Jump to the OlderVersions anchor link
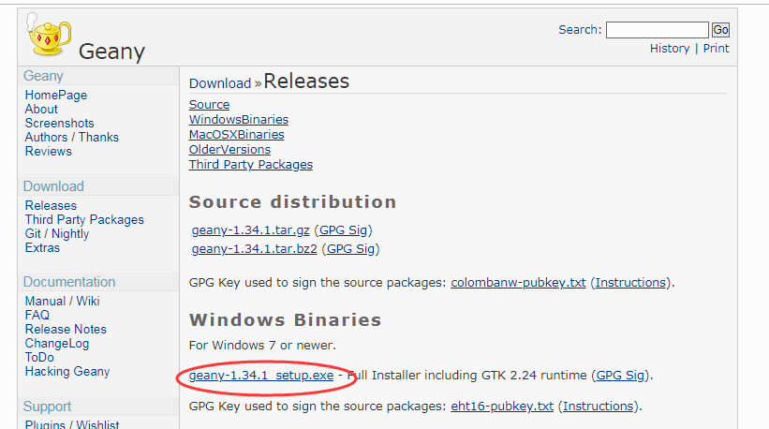The width and height of the screenshot is (769, 429). click(x=230, y=150)
